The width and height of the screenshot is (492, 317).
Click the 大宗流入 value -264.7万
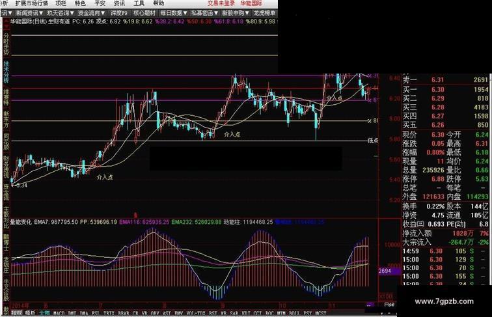tap(461, 242)
